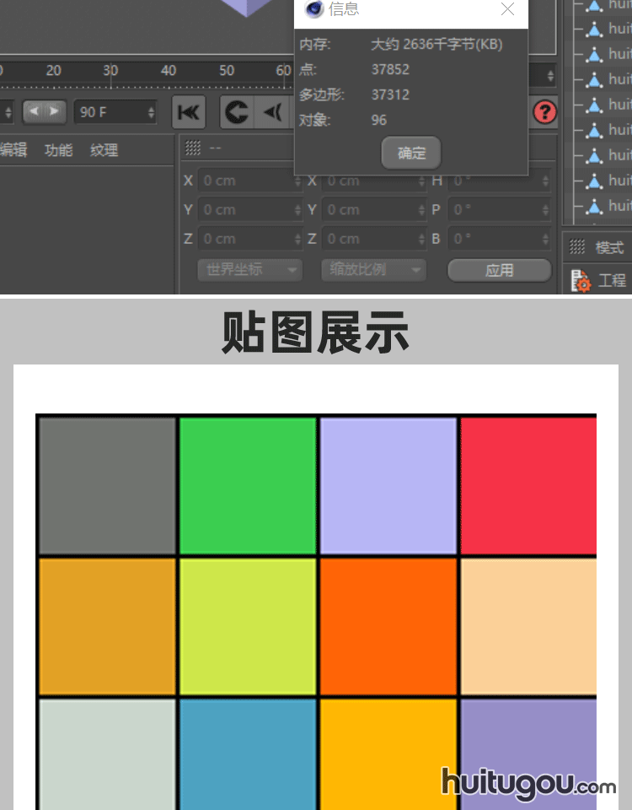Click the 工程 project settings icon
This screenshot has width=632, height=810.
(x=581, y=281)
